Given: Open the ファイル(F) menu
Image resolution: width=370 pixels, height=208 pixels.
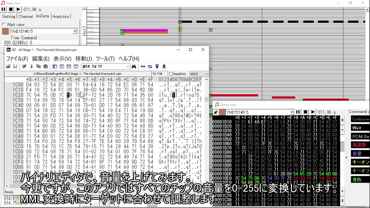Looking at the screenshot, I should (17, 59).
